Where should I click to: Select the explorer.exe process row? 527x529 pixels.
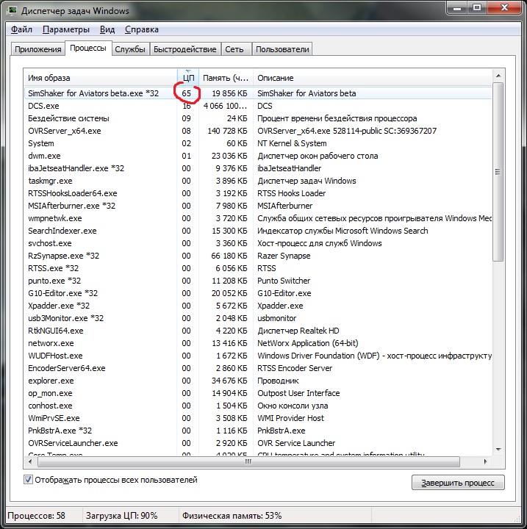tap(258, 381)
